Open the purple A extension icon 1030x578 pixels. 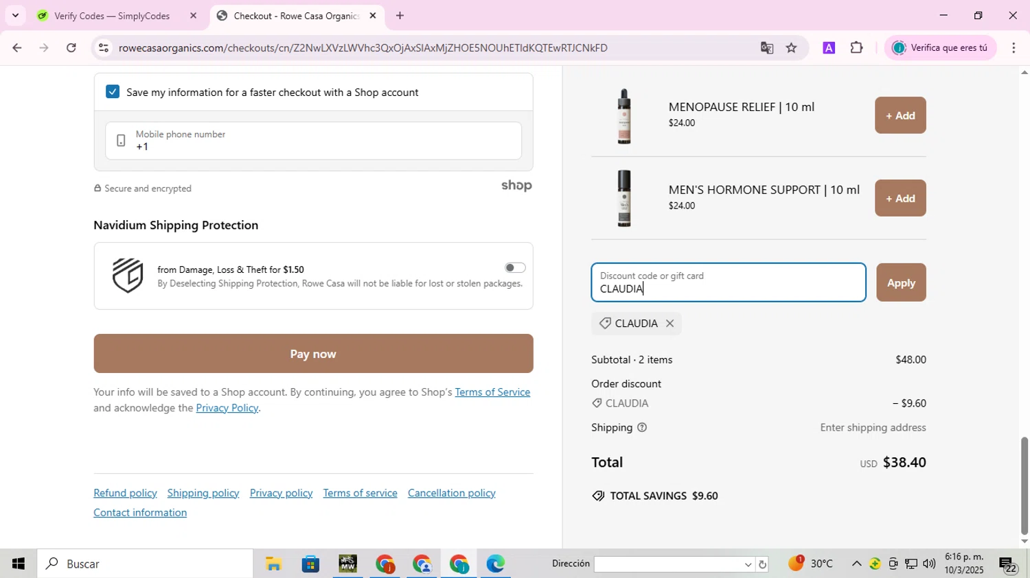[x=829, y=47]
